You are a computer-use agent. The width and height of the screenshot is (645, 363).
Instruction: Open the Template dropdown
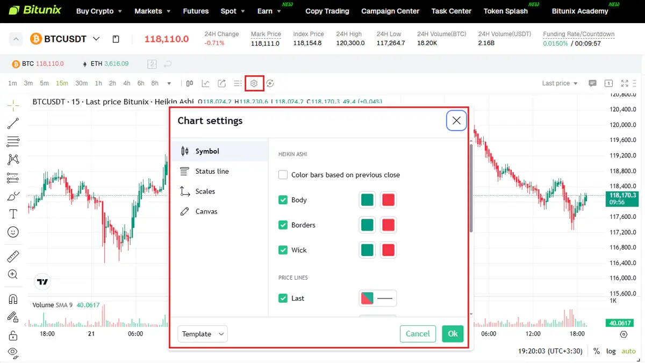point(203,334)
